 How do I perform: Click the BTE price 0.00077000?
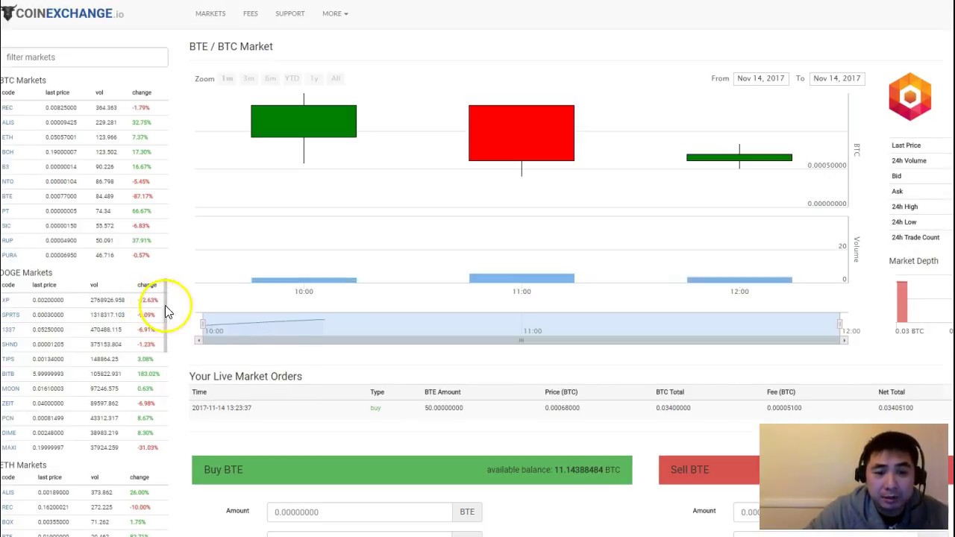point(60,196)
